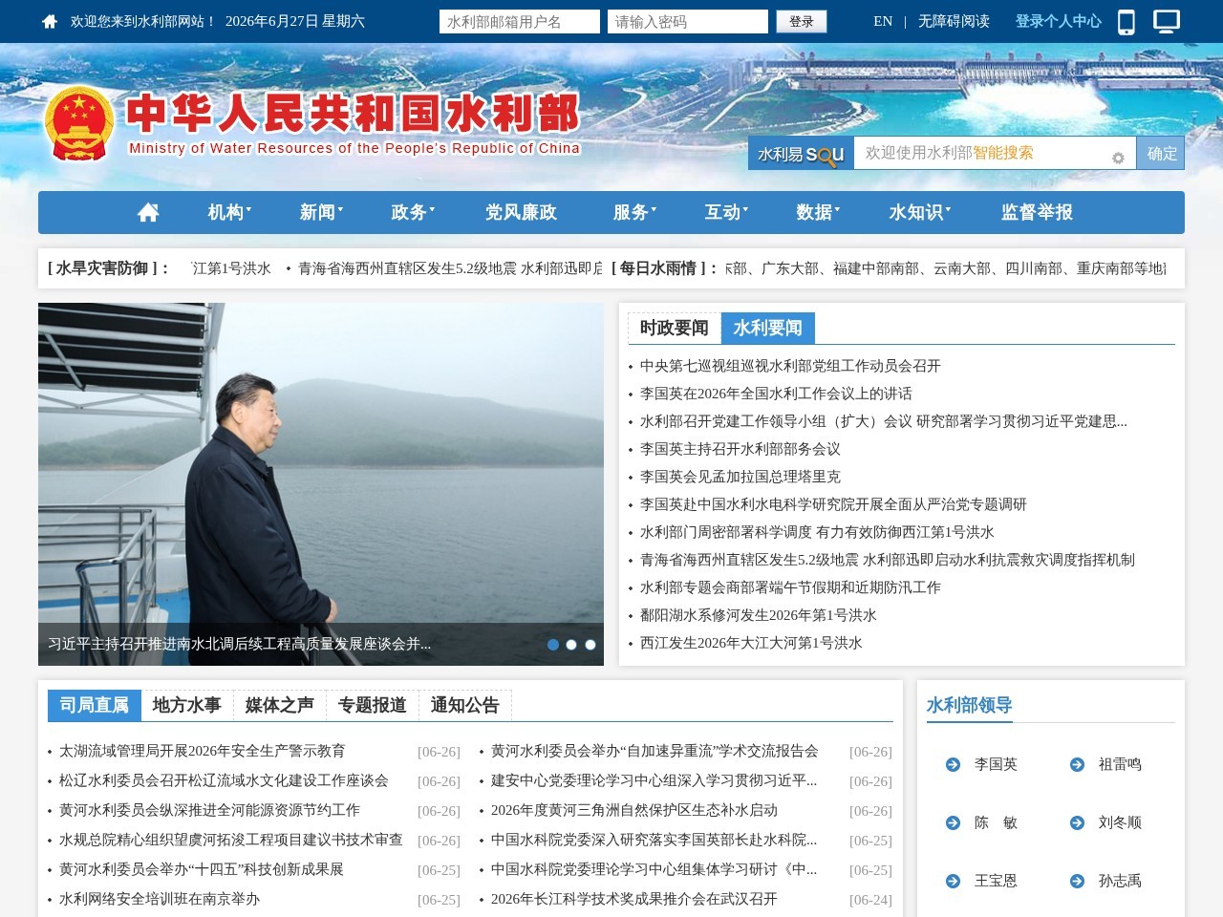Expand the 水知识 navigation menu
This screenshot has height=917, width=1223.
click(x=919, y=212)
